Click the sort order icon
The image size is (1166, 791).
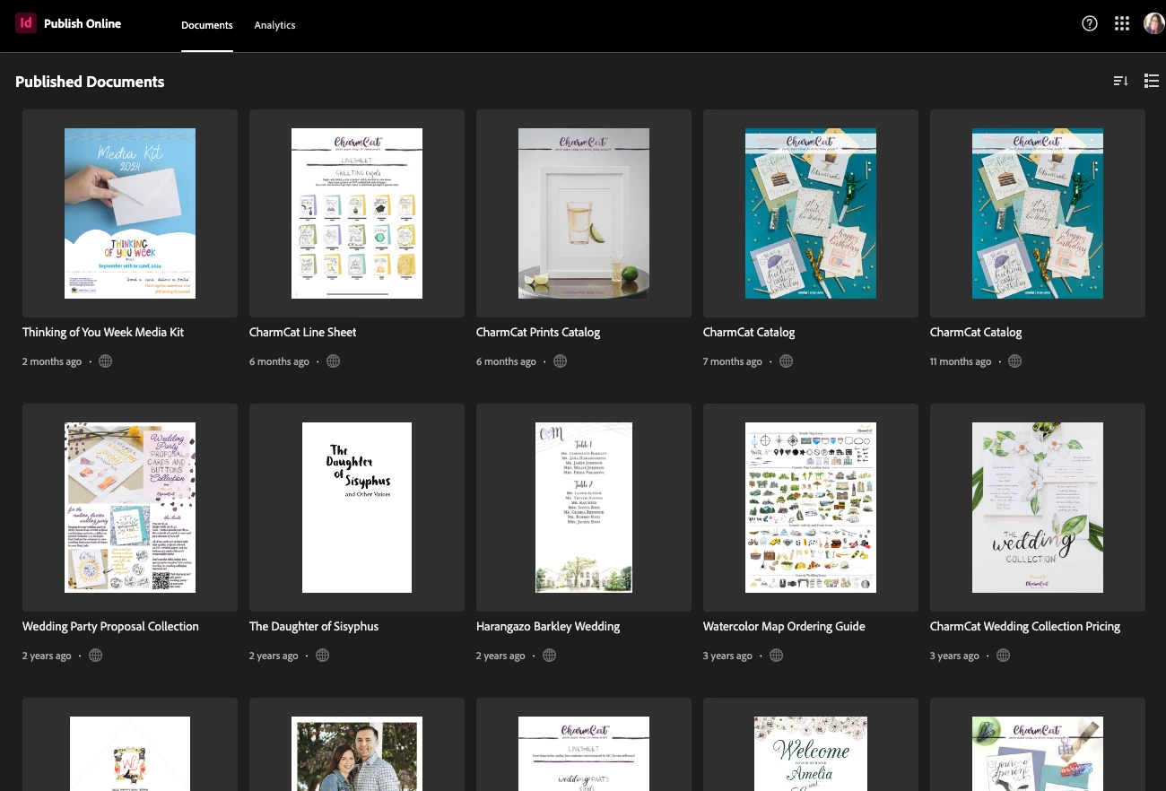click(1120, 82)
